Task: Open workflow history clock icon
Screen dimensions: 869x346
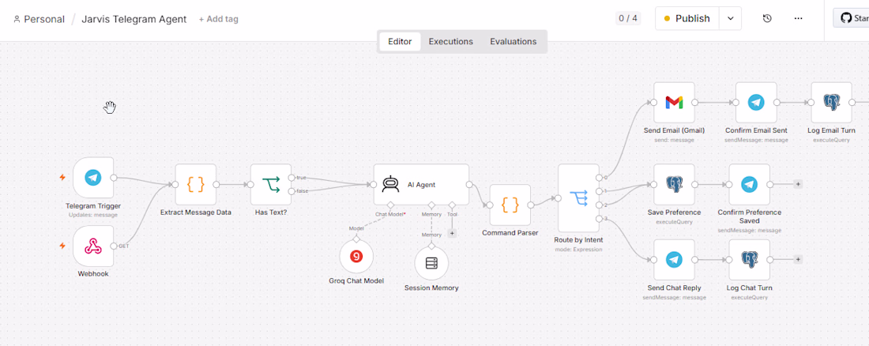Action: [767, 18]
